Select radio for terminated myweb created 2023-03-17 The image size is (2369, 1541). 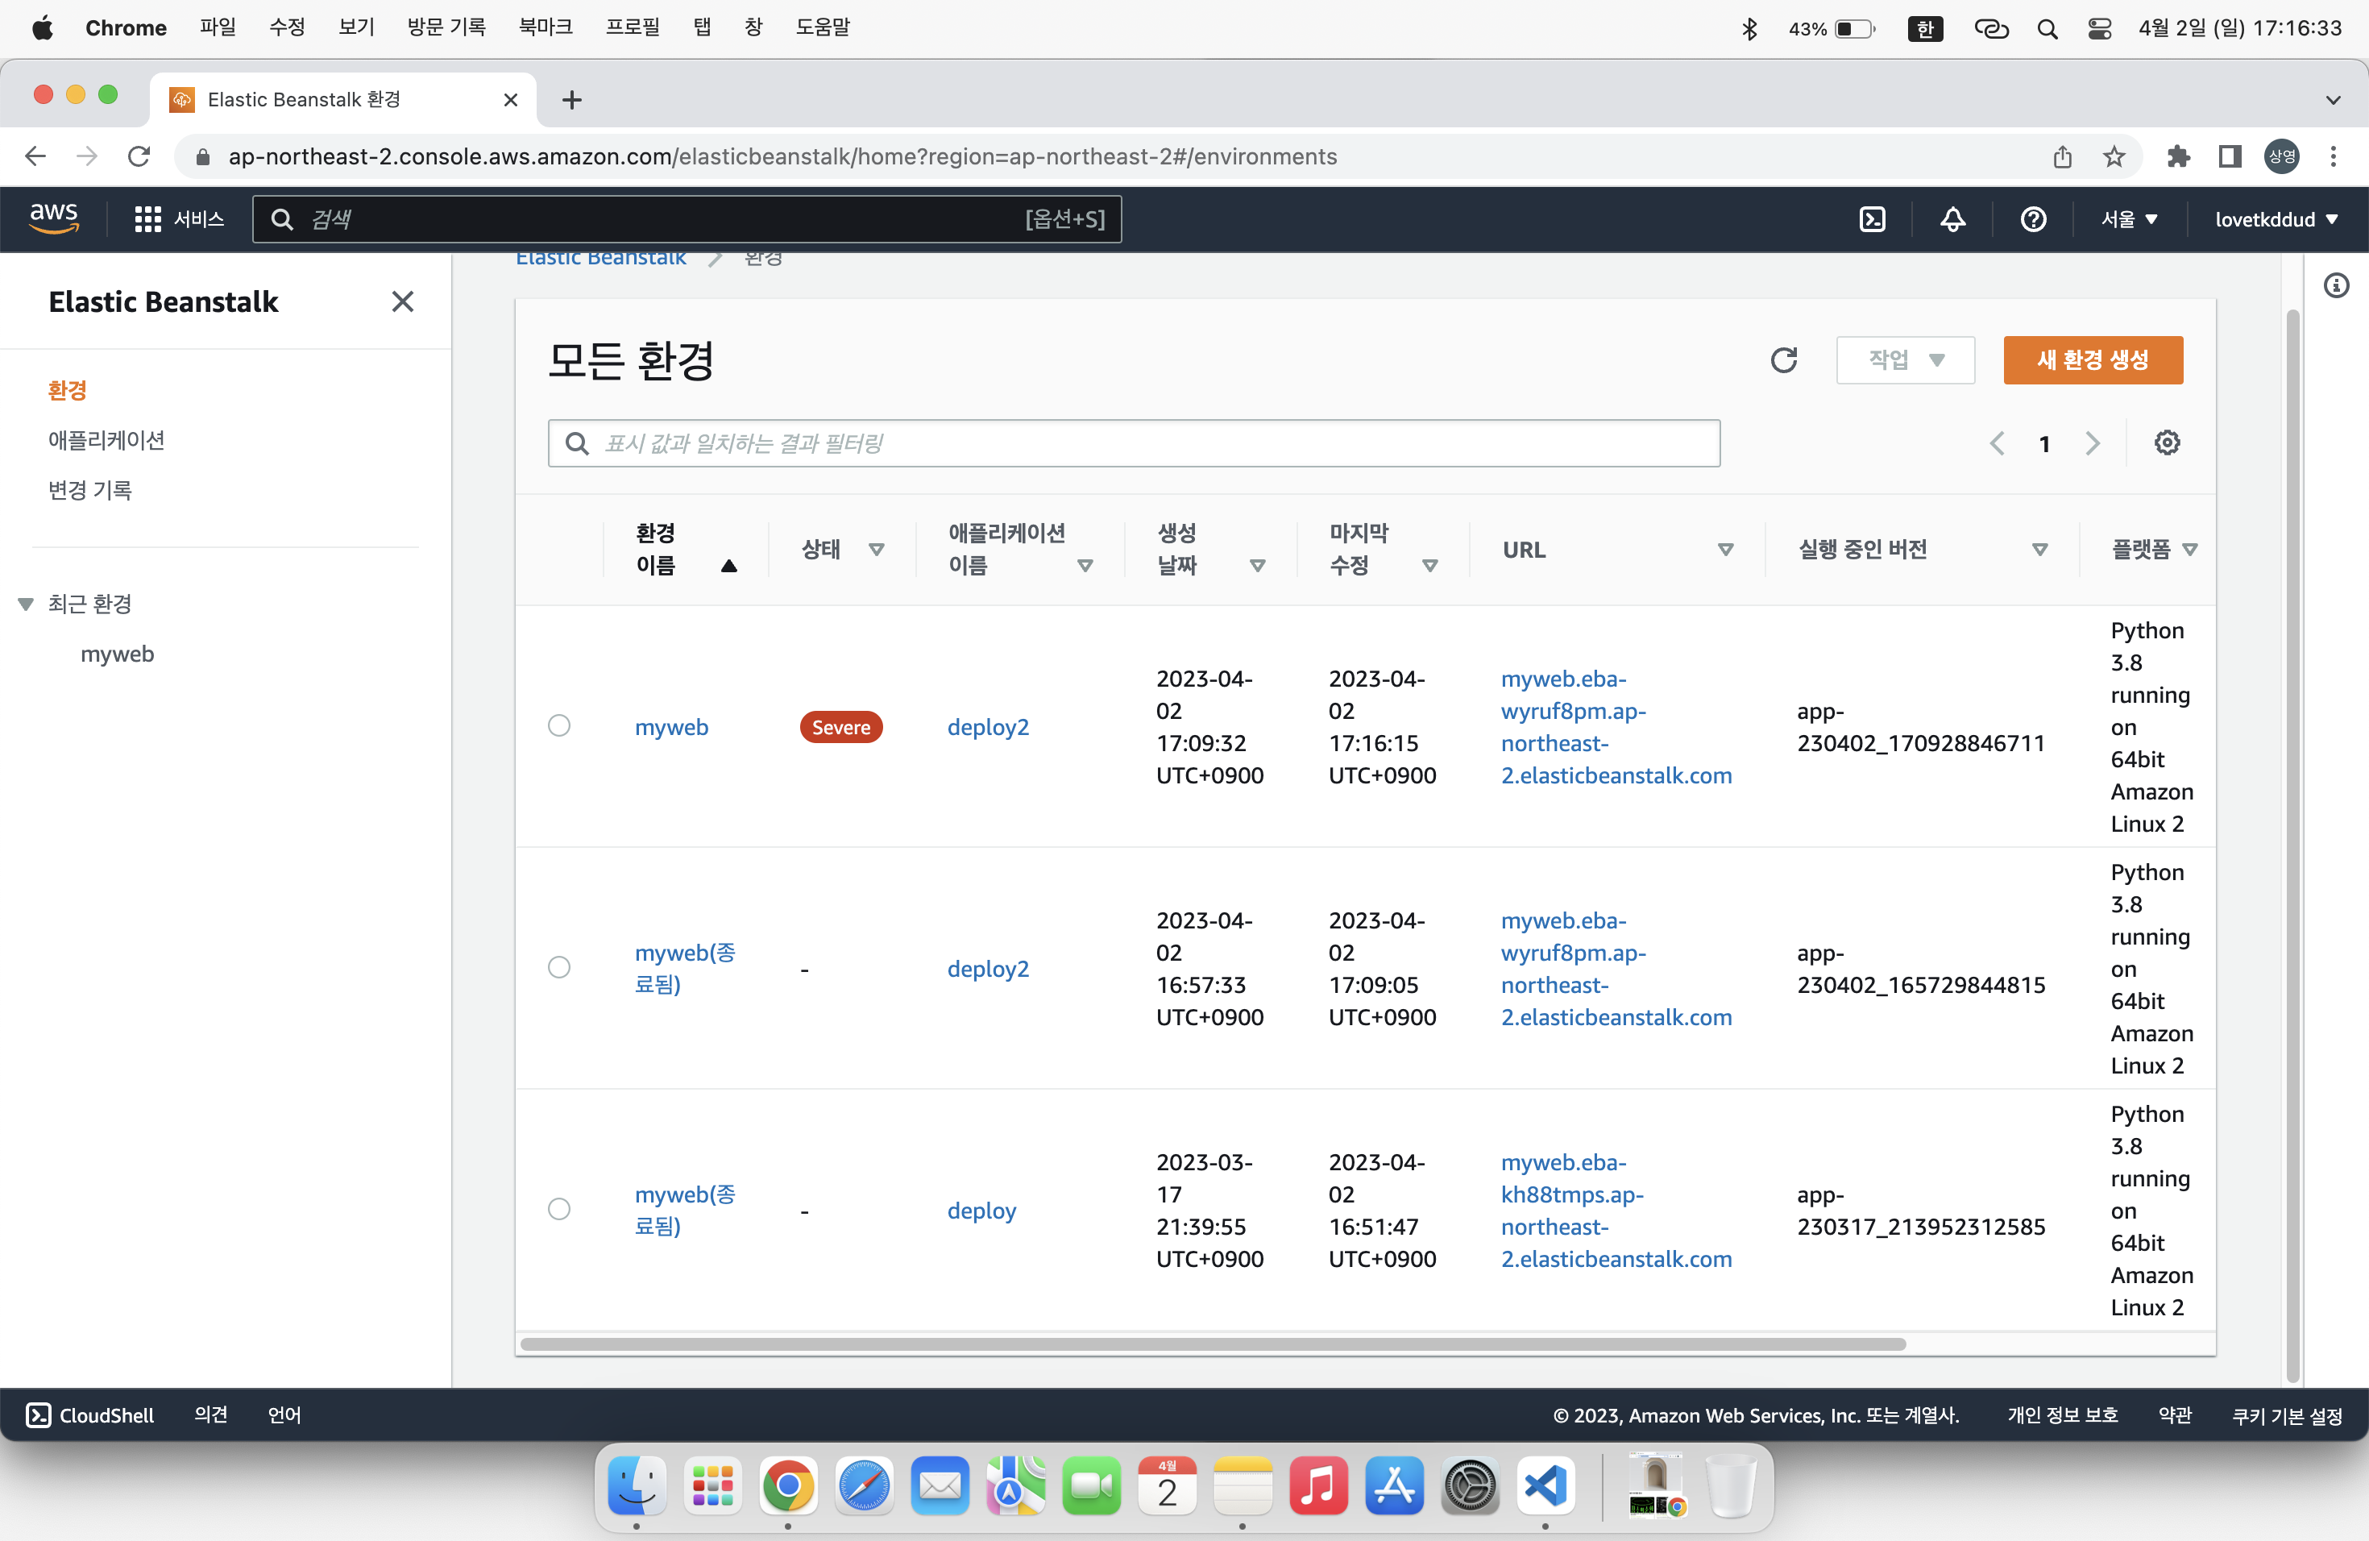point(559,1210)
